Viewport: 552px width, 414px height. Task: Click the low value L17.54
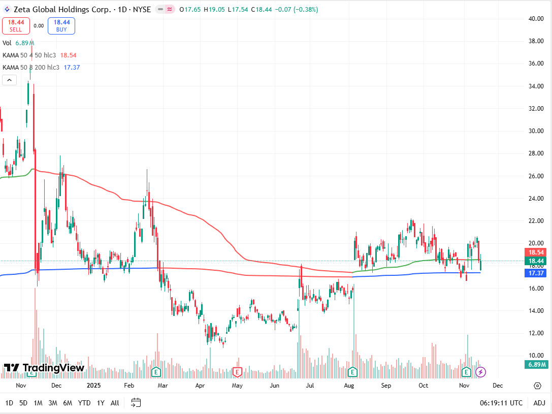pos(238,10)
